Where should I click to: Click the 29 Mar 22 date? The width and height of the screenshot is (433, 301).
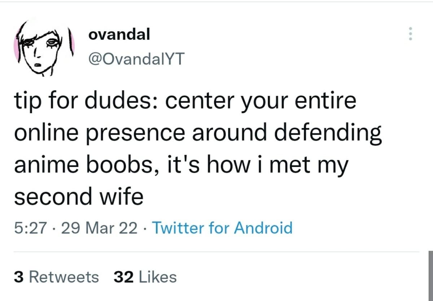[99, 228]
